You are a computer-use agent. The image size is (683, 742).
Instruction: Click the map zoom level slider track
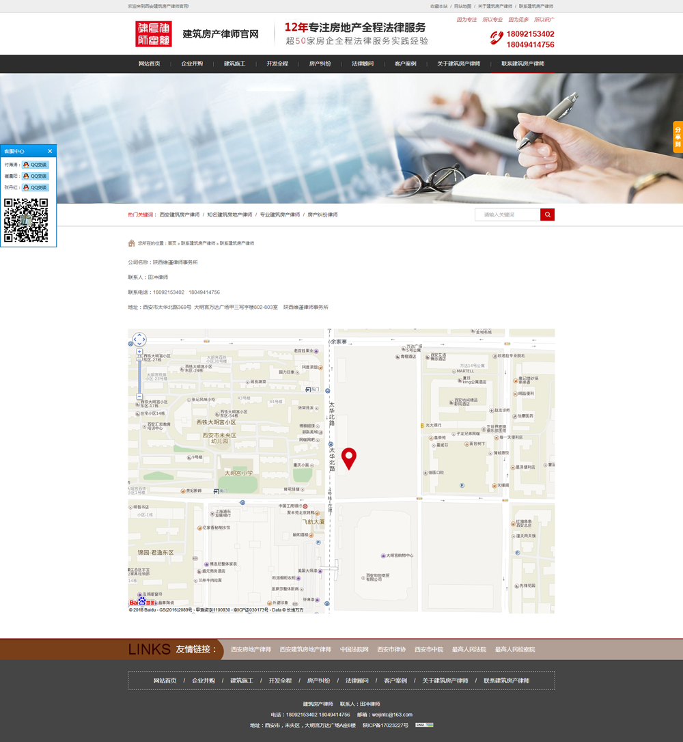(x=139, y=374)
